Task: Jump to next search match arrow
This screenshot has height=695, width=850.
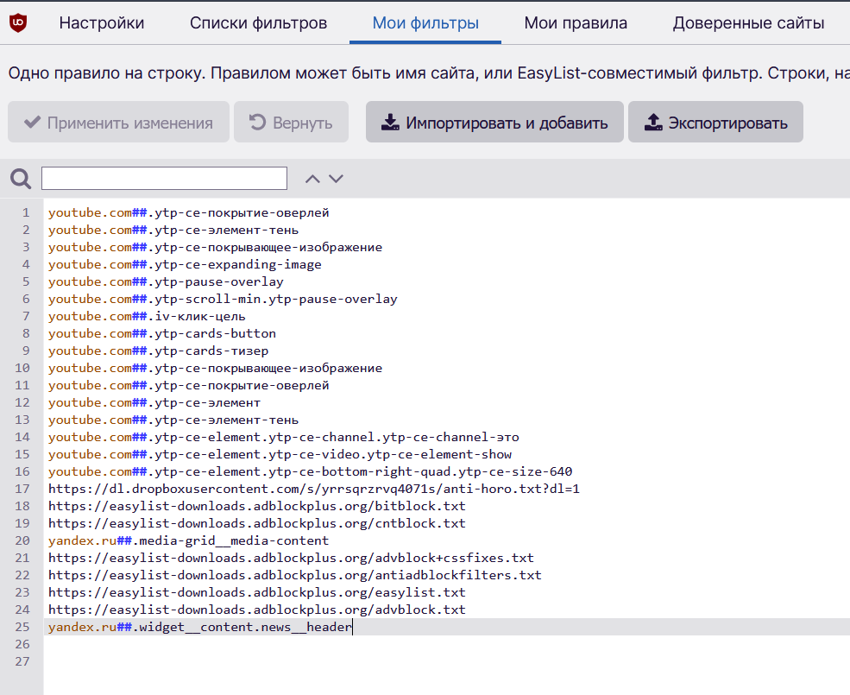Action: (336, 179)
